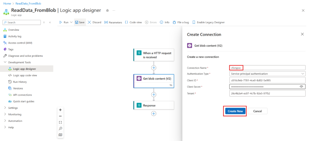Add step after the Response node

pos(154,114)
